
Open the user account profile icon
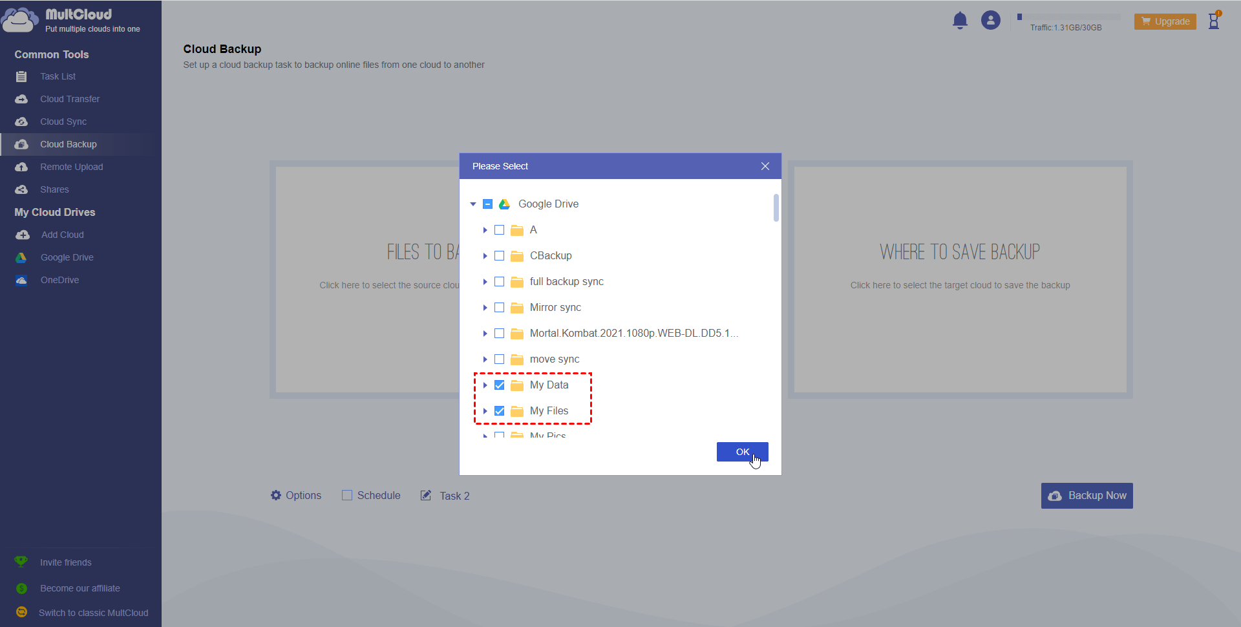[x=990, y=21]
